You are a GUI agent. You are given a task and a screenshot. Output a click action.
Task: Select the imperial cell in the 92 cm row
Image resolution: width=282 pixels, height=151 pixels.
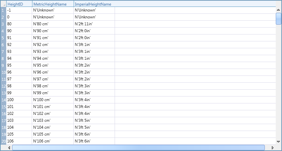[94, 45]
